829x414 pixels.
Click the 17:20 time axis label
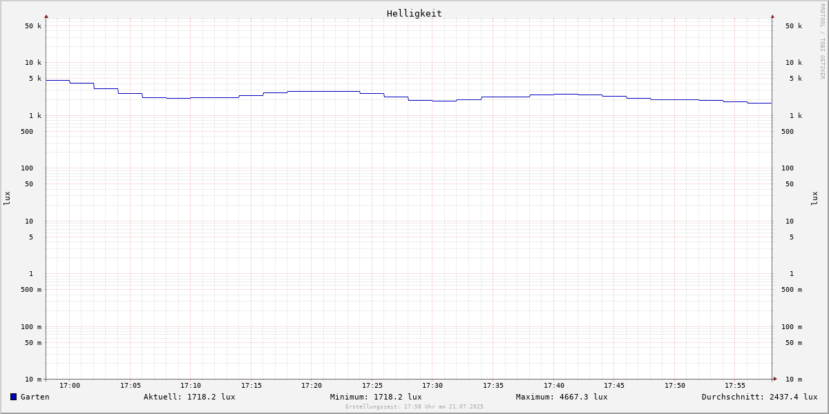point(312,386)
